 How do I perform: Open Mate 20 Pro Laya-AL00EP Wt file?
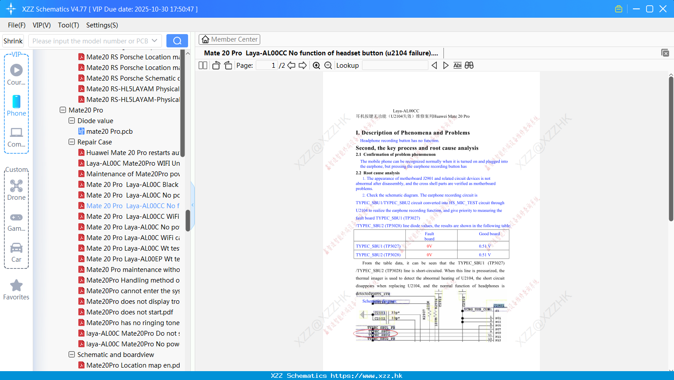[129, 259]
